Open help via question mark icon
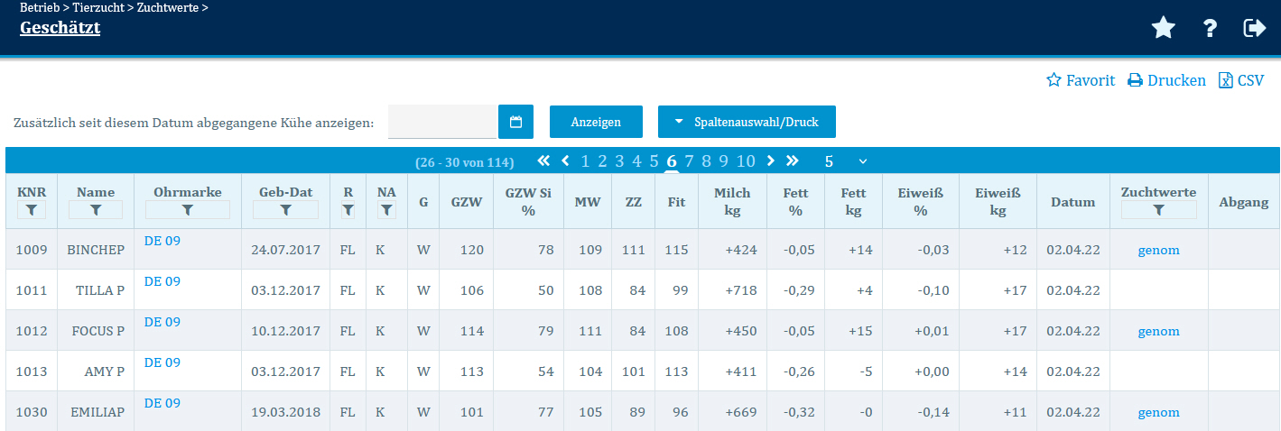This screenshot has width=1281, height=431. [x=1211, y=29]
